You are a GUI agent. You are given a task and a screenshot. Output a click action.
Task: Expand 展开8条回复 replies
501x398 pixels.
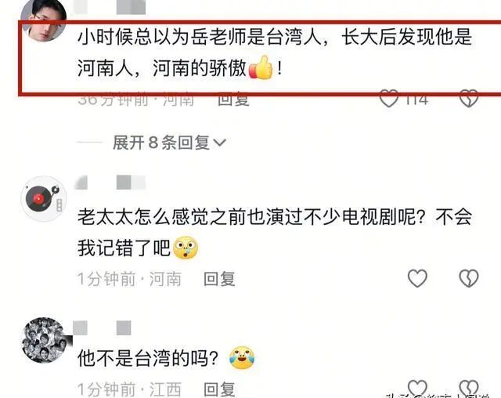169,143
